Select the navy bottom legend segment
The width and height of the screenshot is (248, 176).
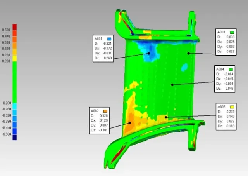(x=15, y=137)
